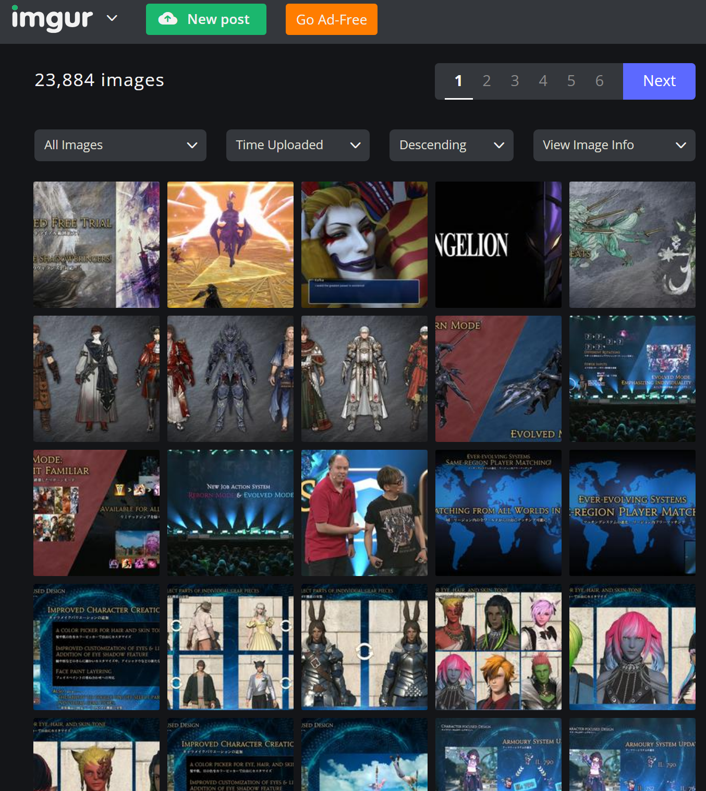Open the white robed character gear thumbnail
706x791 pixels.
click(x=96, y=379)
